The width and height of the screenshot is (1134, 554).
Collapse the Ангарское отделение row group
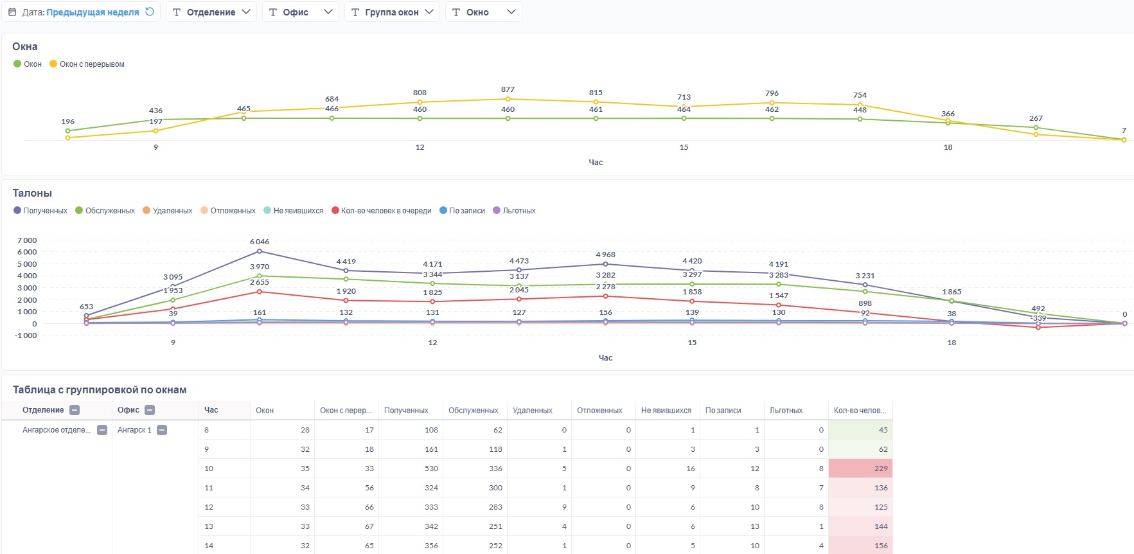102,430
